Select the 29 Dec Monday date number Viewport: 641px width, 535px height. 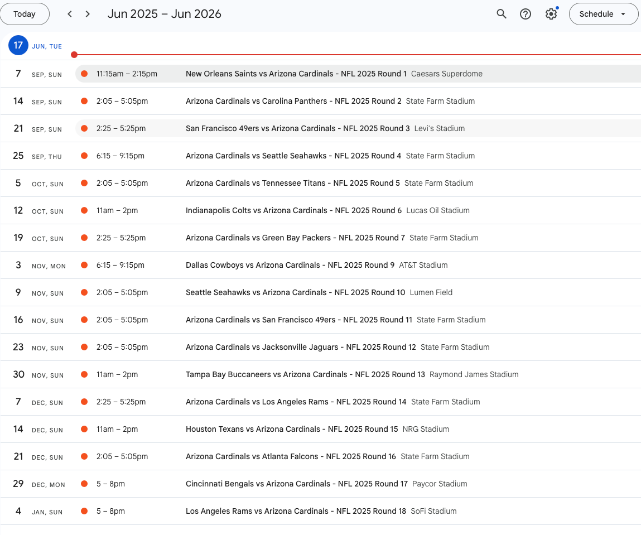click(18, 484)
